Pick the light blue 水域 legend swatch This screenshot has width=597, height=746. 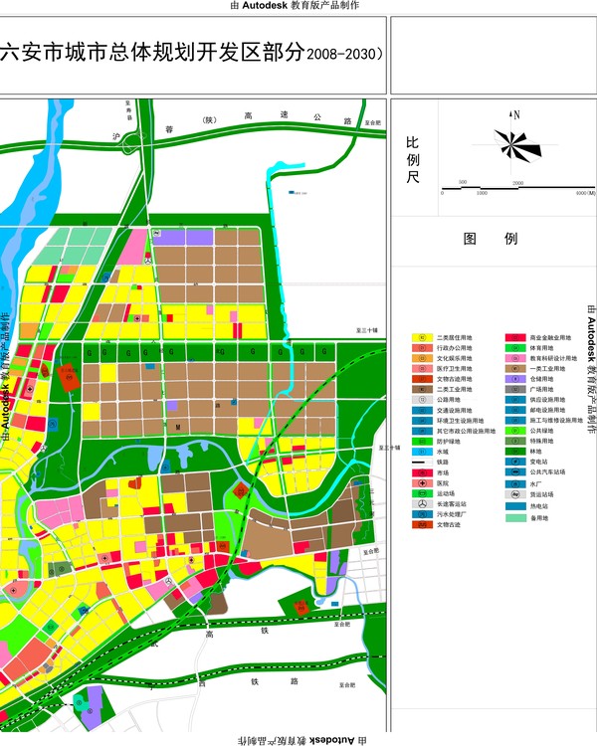[x=422, y=452]
